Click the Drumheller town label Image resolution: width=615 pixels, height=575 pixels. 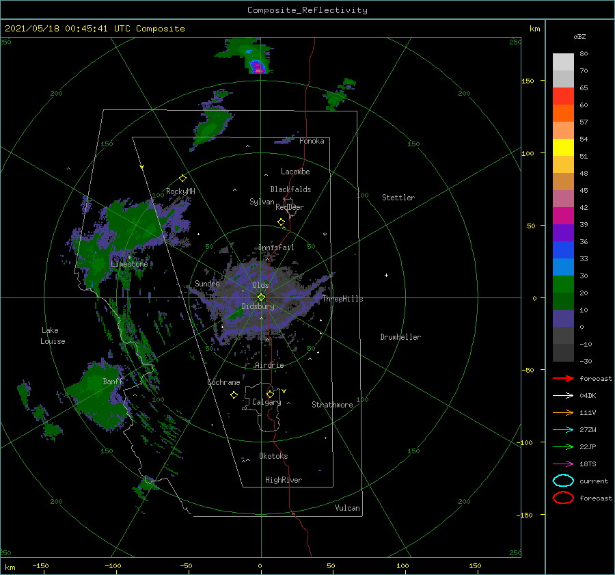tap(400, 337)
